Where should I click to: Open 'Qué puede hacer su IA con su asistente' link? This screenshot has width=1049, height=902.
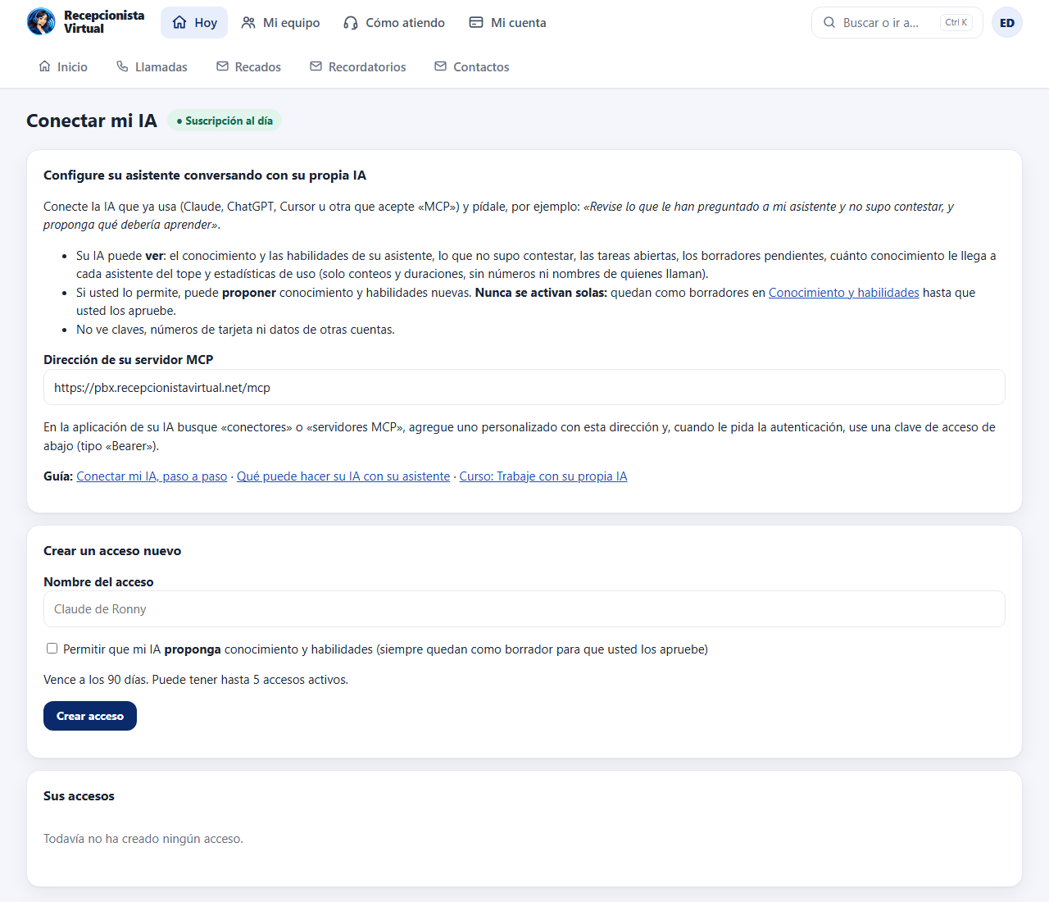click(x=343, y=476)
